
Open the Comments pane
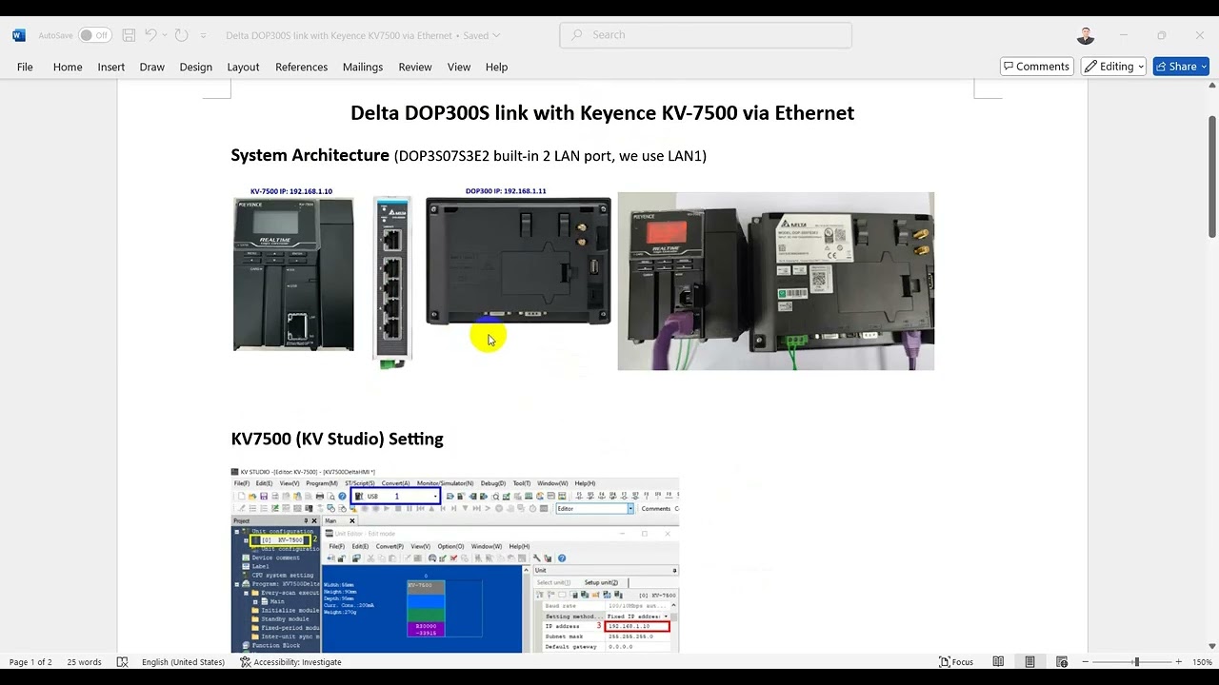[x=1036, y=67]
